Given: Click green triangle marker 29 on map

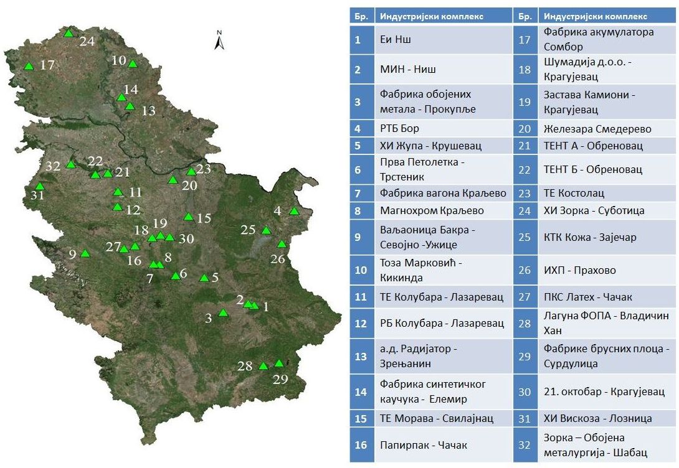Looking at the screenshot, I should coord(279,363).
